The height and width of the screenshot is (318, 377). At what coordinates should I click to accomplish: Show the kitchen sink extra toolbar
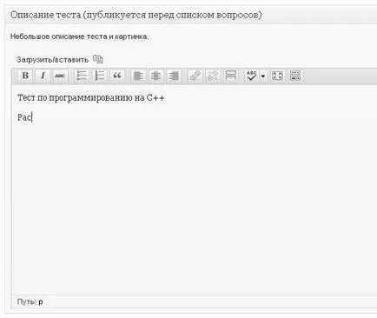pyautogui.click(x=295, y=76)
